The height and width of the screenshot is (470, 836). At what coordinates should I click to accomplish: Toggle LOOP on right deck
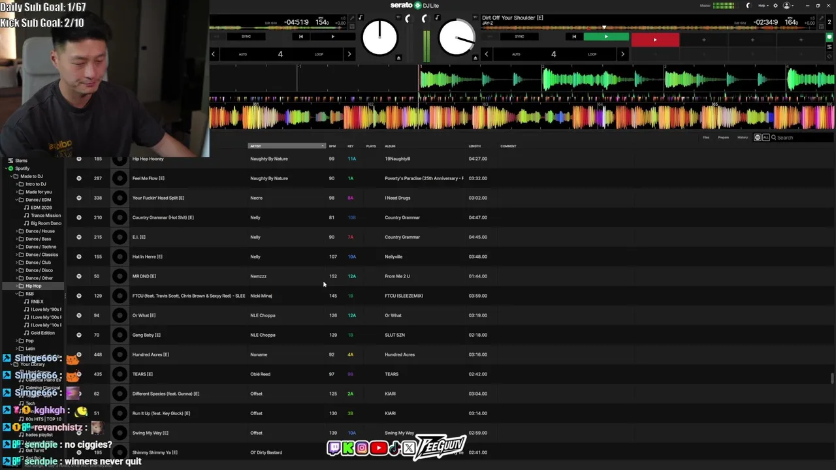click(592, 54)
